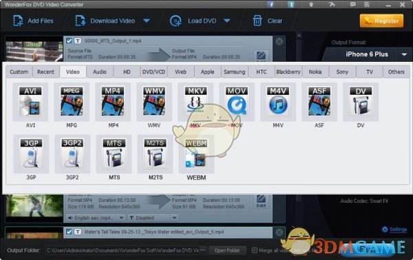The image size is (413, 260).
Task: Switch to the Others tab
Action: (x=396, y=72)
